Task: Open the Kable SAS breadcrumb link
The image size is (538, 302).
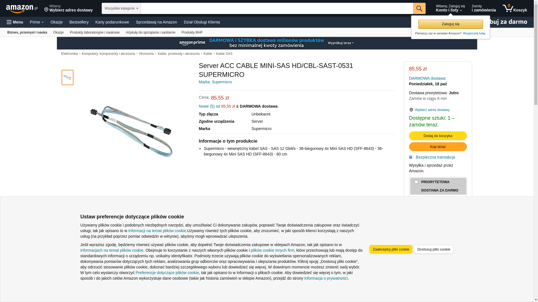Action: coord(224,54)
